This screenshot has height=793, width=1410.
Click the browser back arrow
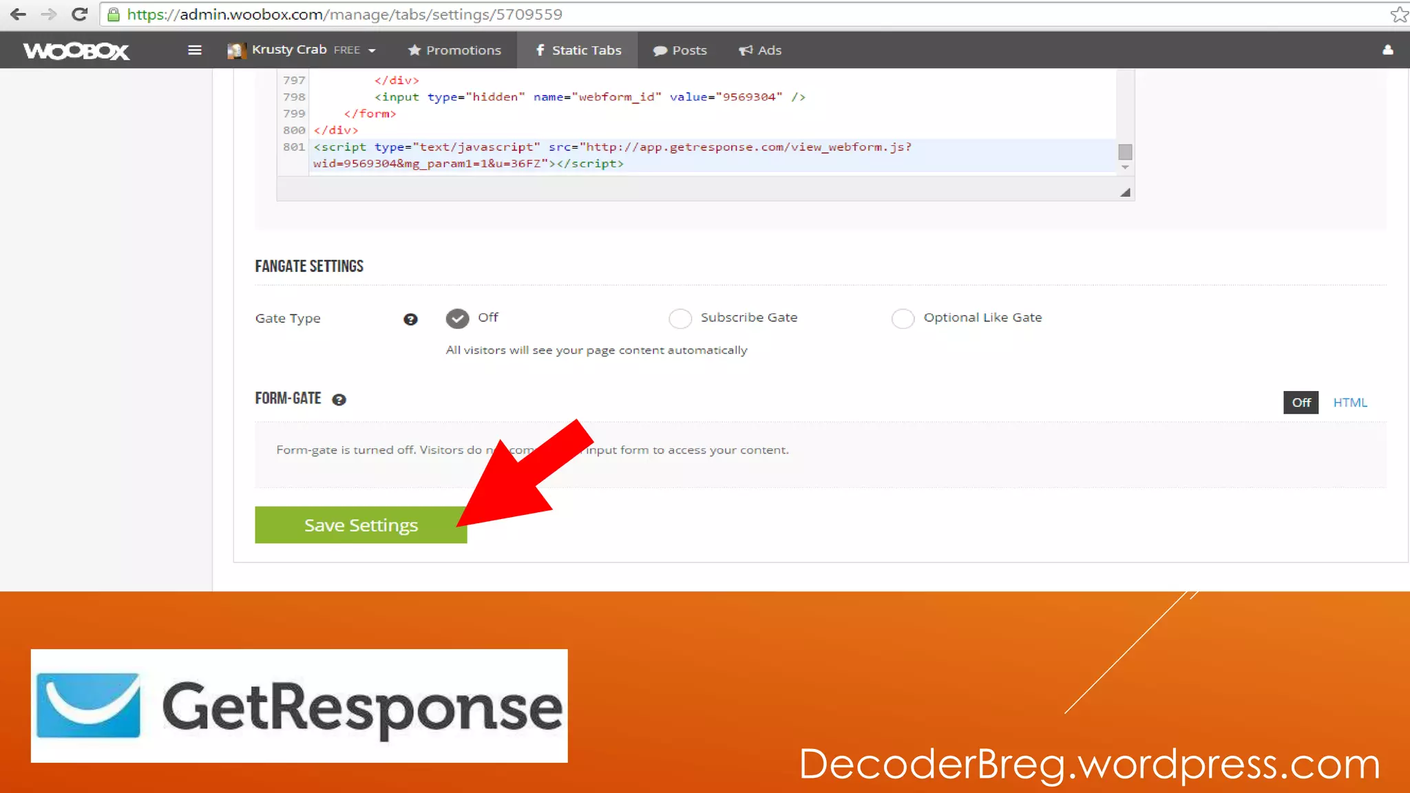coord(18,14)
